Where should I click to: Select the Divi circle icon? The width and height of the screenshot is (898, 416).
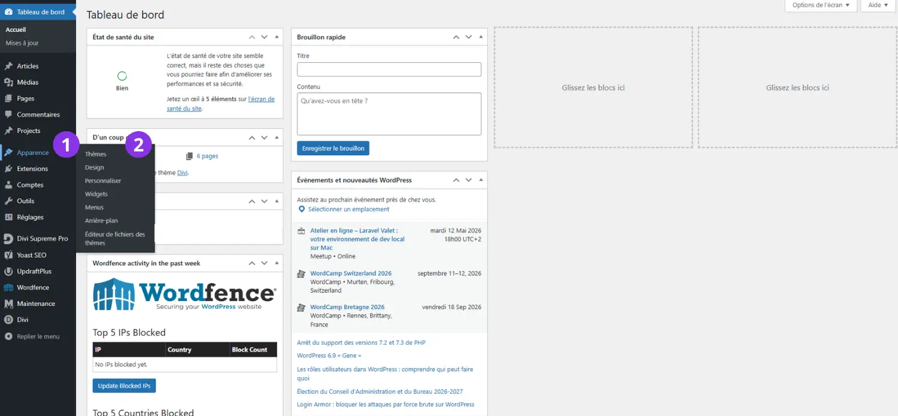click(x=8, y=320)
